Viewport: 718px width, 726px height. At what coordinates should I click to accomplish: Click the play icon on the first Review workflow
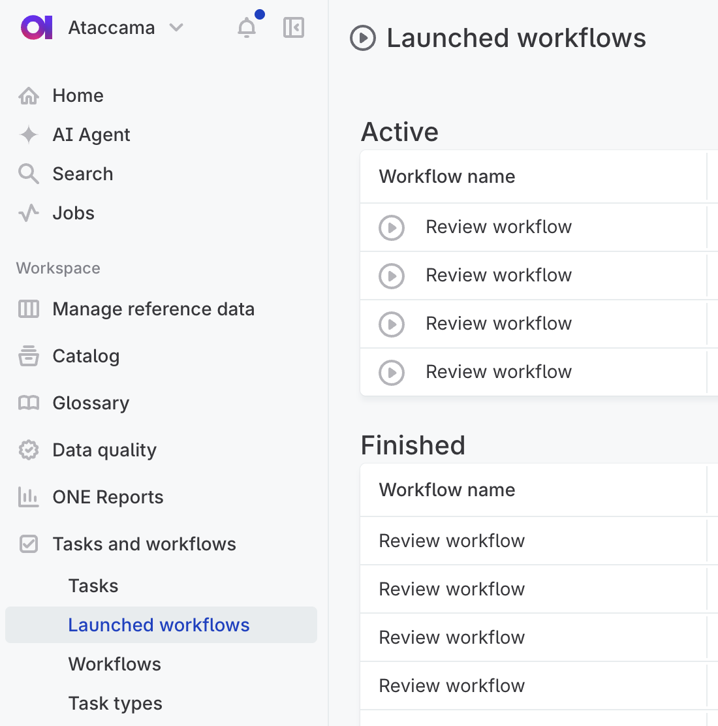(392, 227)
